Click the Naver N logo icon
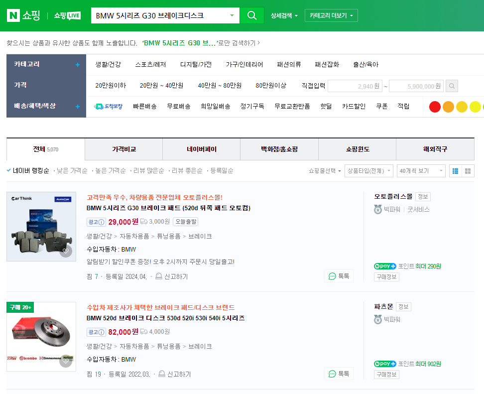484x394 pixels. point(13,15)
